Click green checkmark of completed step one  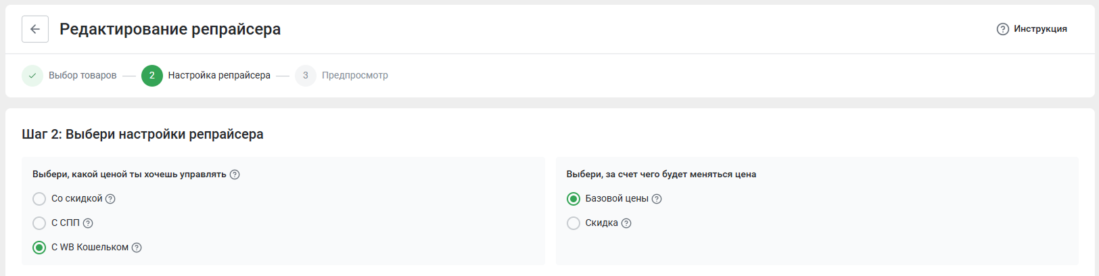(32, 76)
